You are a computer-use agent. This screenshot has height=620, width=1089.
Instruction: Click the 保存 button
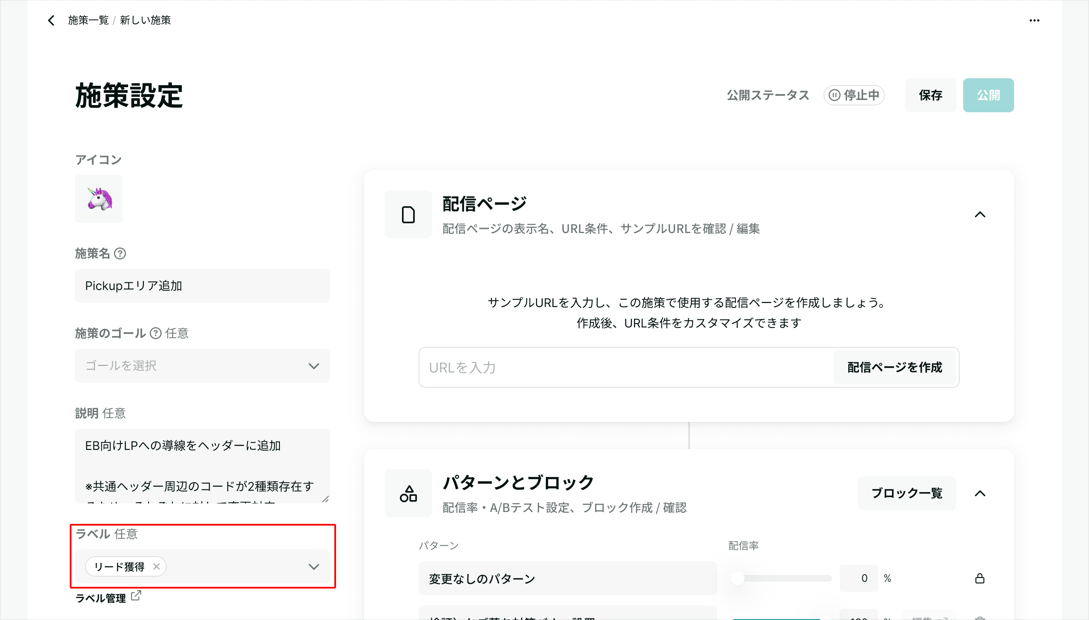tap(930, 95)
